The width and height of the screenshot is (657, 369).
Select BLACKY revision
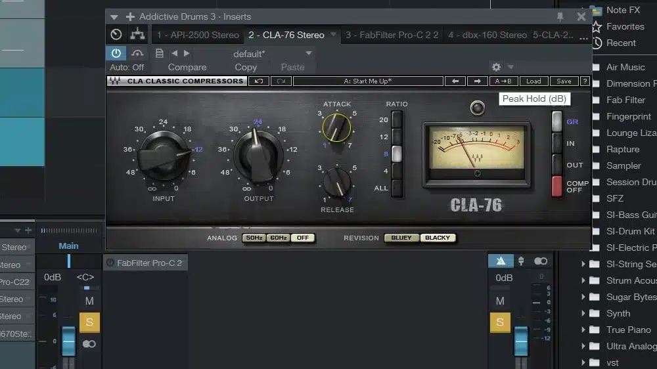pyautogui.click(x=438, y=238)
